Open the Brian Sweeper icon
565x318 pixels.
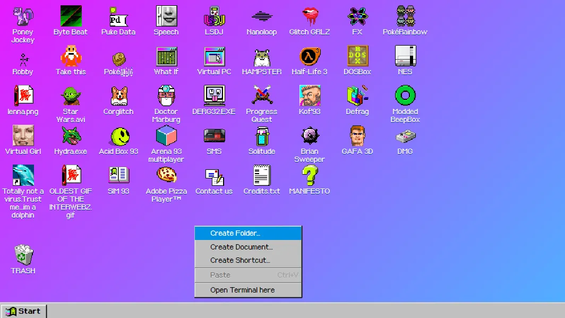(310, 136)
